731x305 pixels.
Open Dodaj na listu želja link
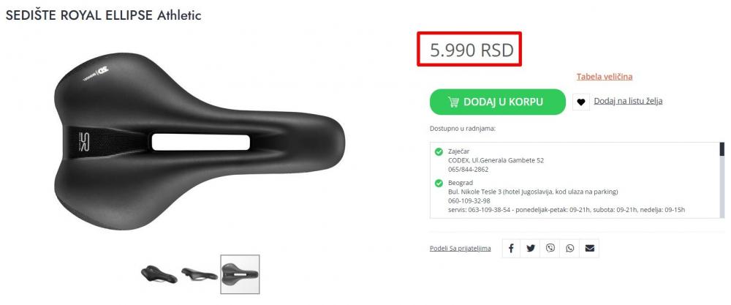(x=628, y=101)
